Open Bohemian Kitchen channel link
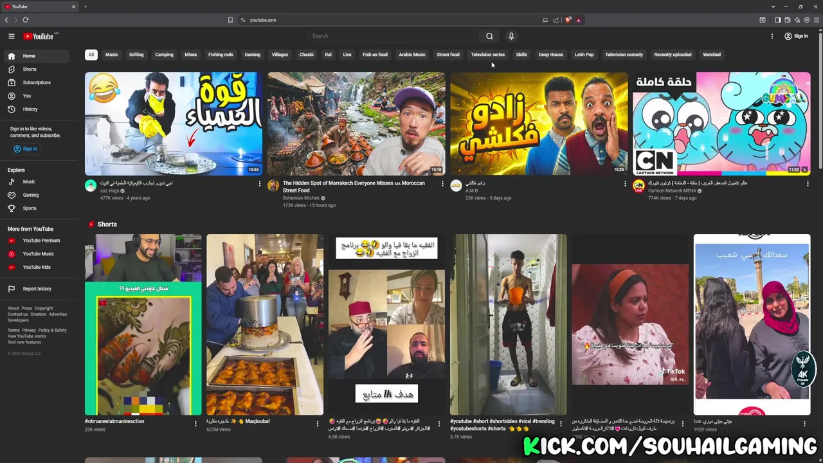This screenshot has width=823, height=463. coord(301,198)
